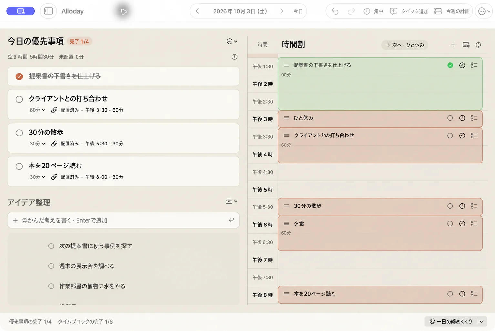Click link icon on クライアントとの打ち合わせ card
The height and width of the screenshot is (331, 495).
pos(54,110)
